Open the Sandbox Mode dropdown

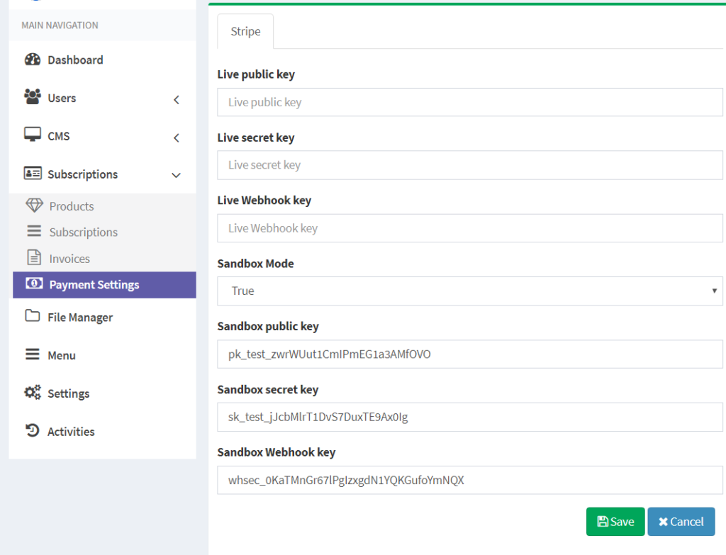[x=469, y=291]
